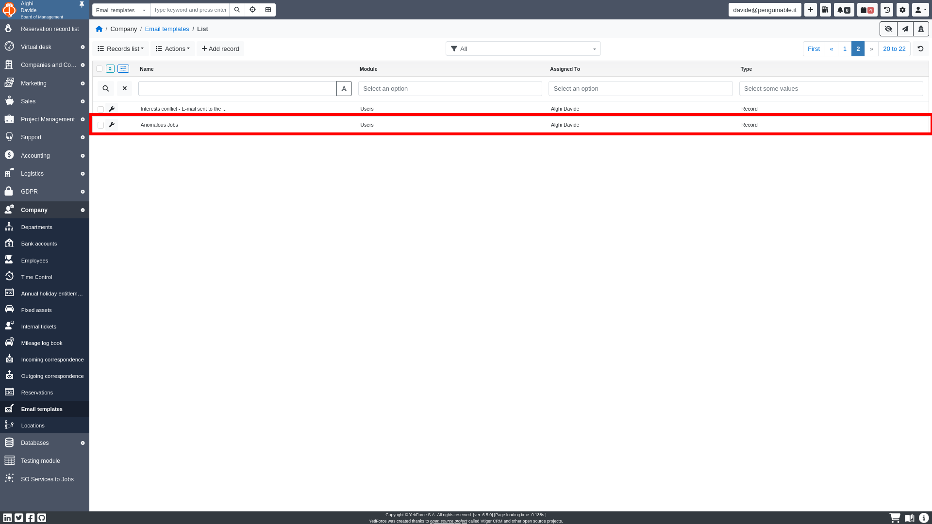Open Time Control in sidebar
Image resolution: width=932 pixels, height=524 pixels.
[45, 277]
